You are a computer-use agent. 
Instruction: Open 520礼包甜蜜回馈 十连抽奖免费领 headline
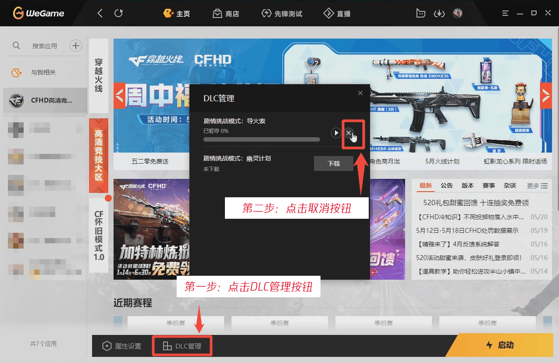point(476,203)
